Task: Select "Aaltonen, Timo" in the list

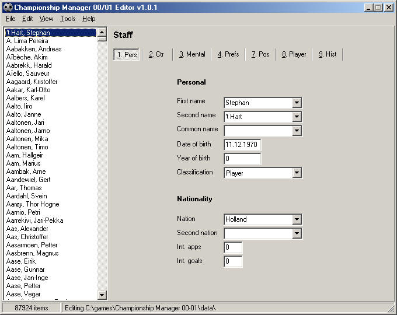Action: pyautogui.click(x=51, y=147)
